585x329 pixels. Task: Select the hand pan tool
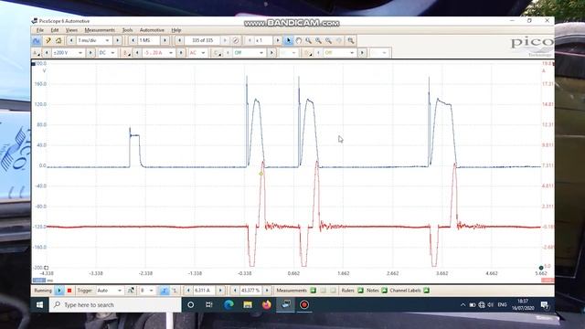pos(299,40)
